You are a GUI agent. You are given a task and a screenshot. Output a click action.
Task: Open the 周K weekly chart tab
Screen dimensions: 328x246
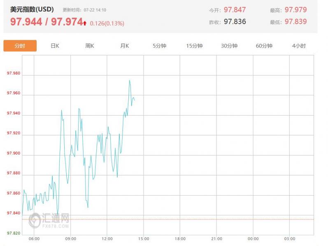click(x=90, y=46)
